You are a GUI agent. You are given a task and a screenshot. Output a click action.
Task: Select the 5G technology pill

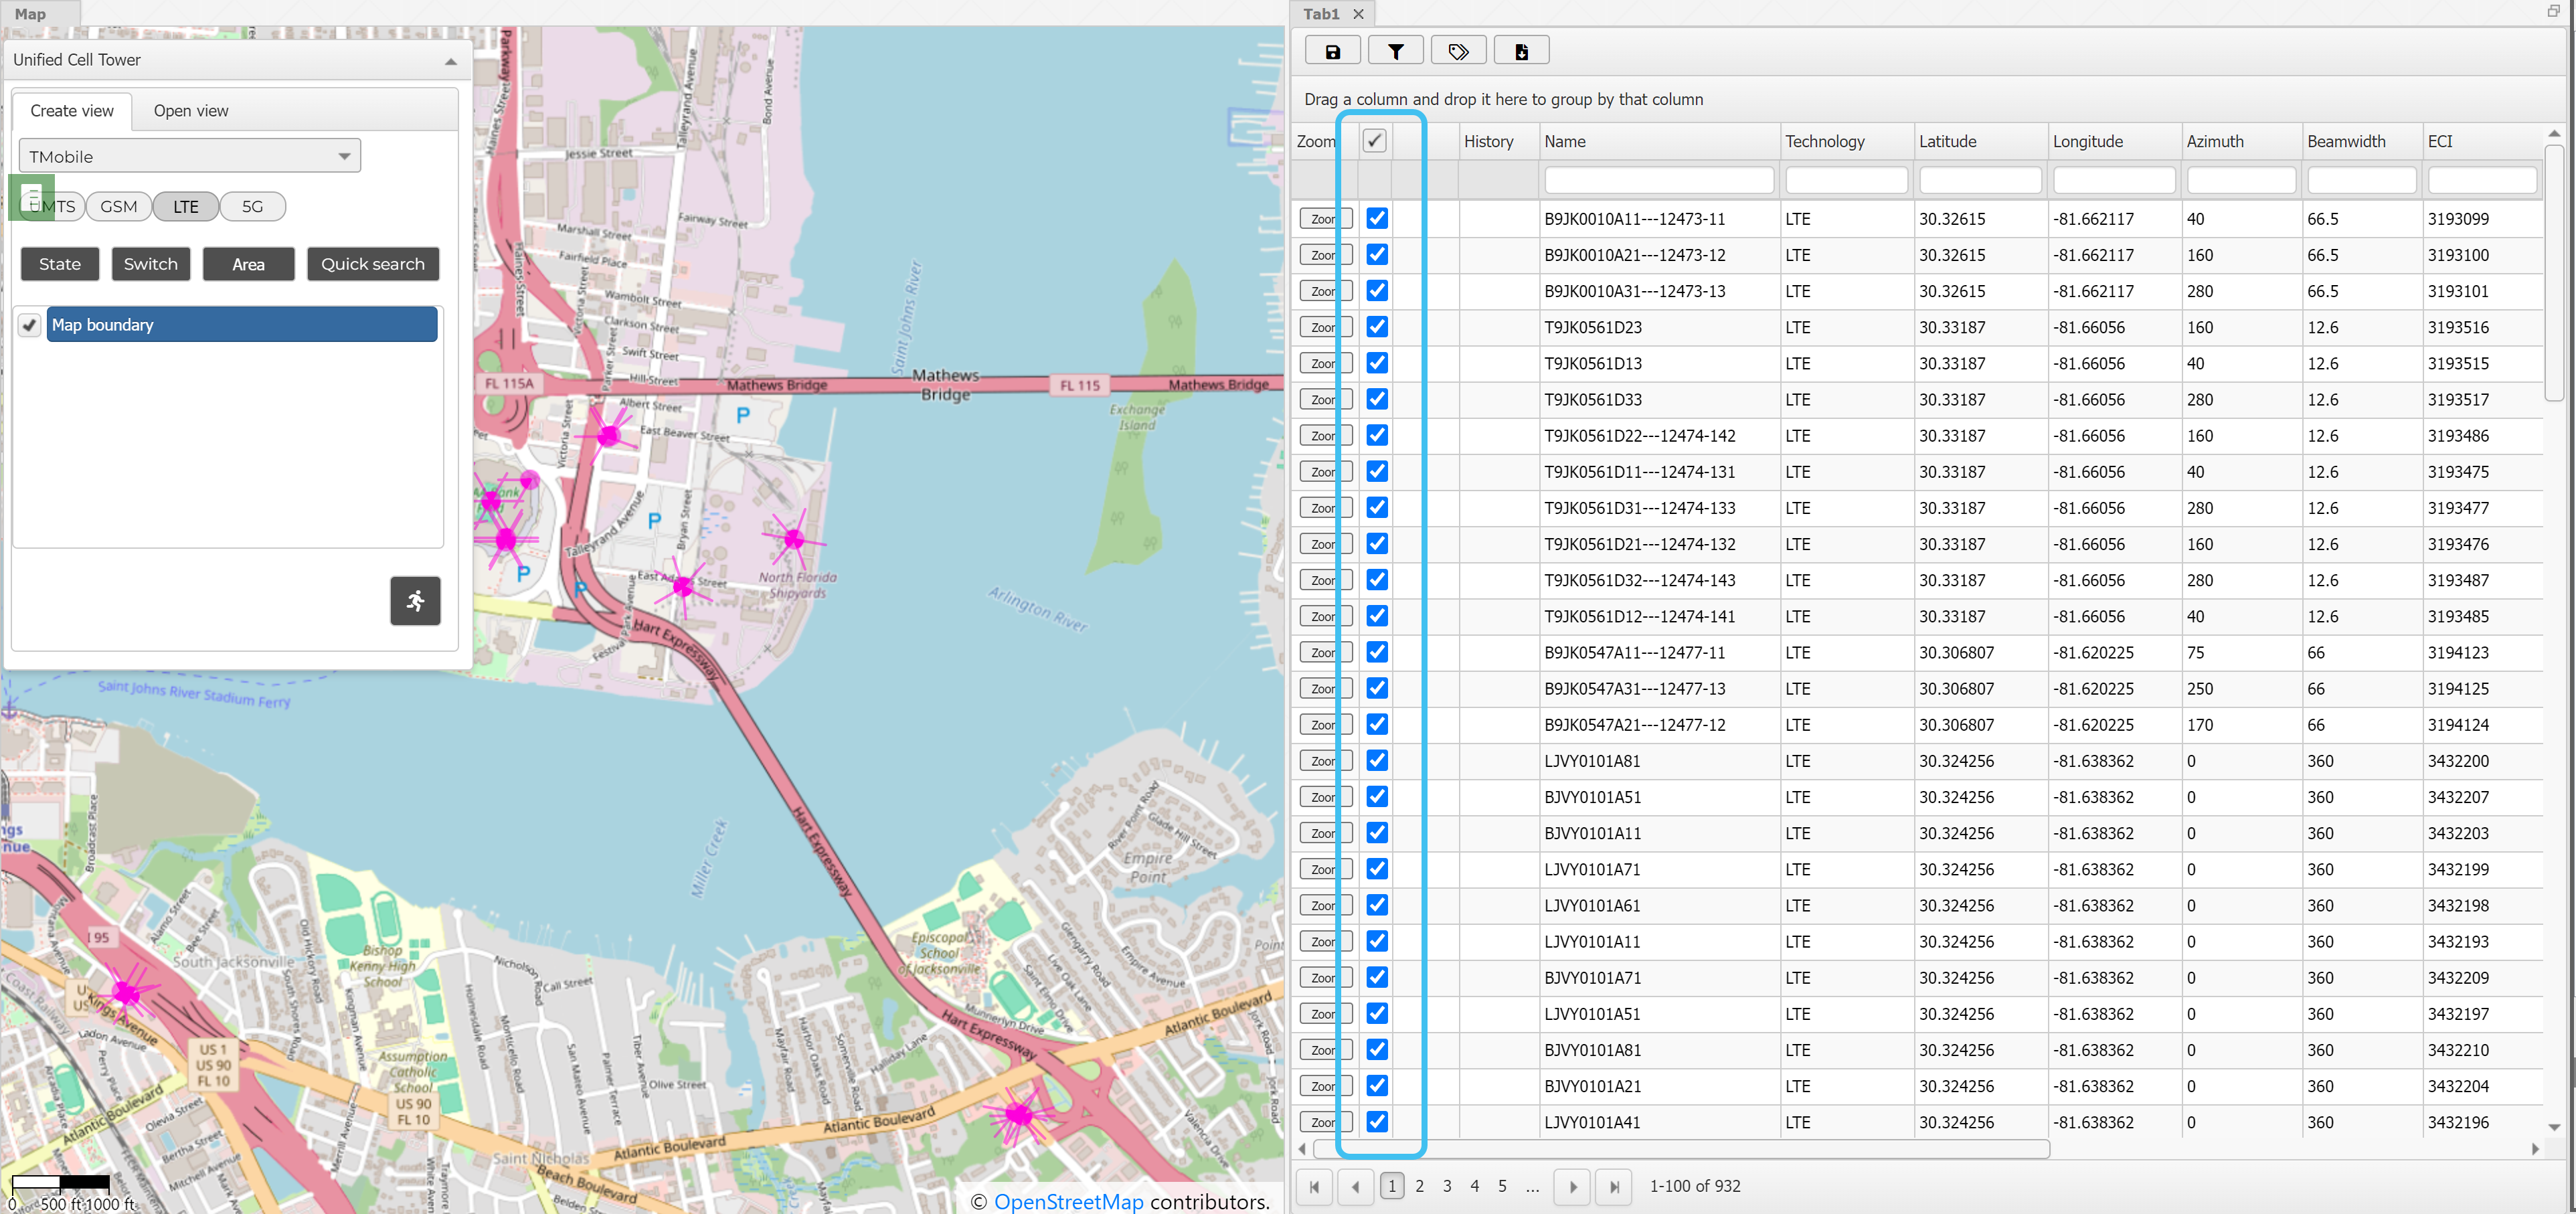tap(252, 206)
